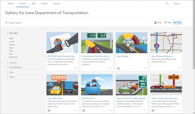Screen dimensions: 195x114
Task: Open options menu for Rest Area Plan card
Action: click(x=110, y=110)
